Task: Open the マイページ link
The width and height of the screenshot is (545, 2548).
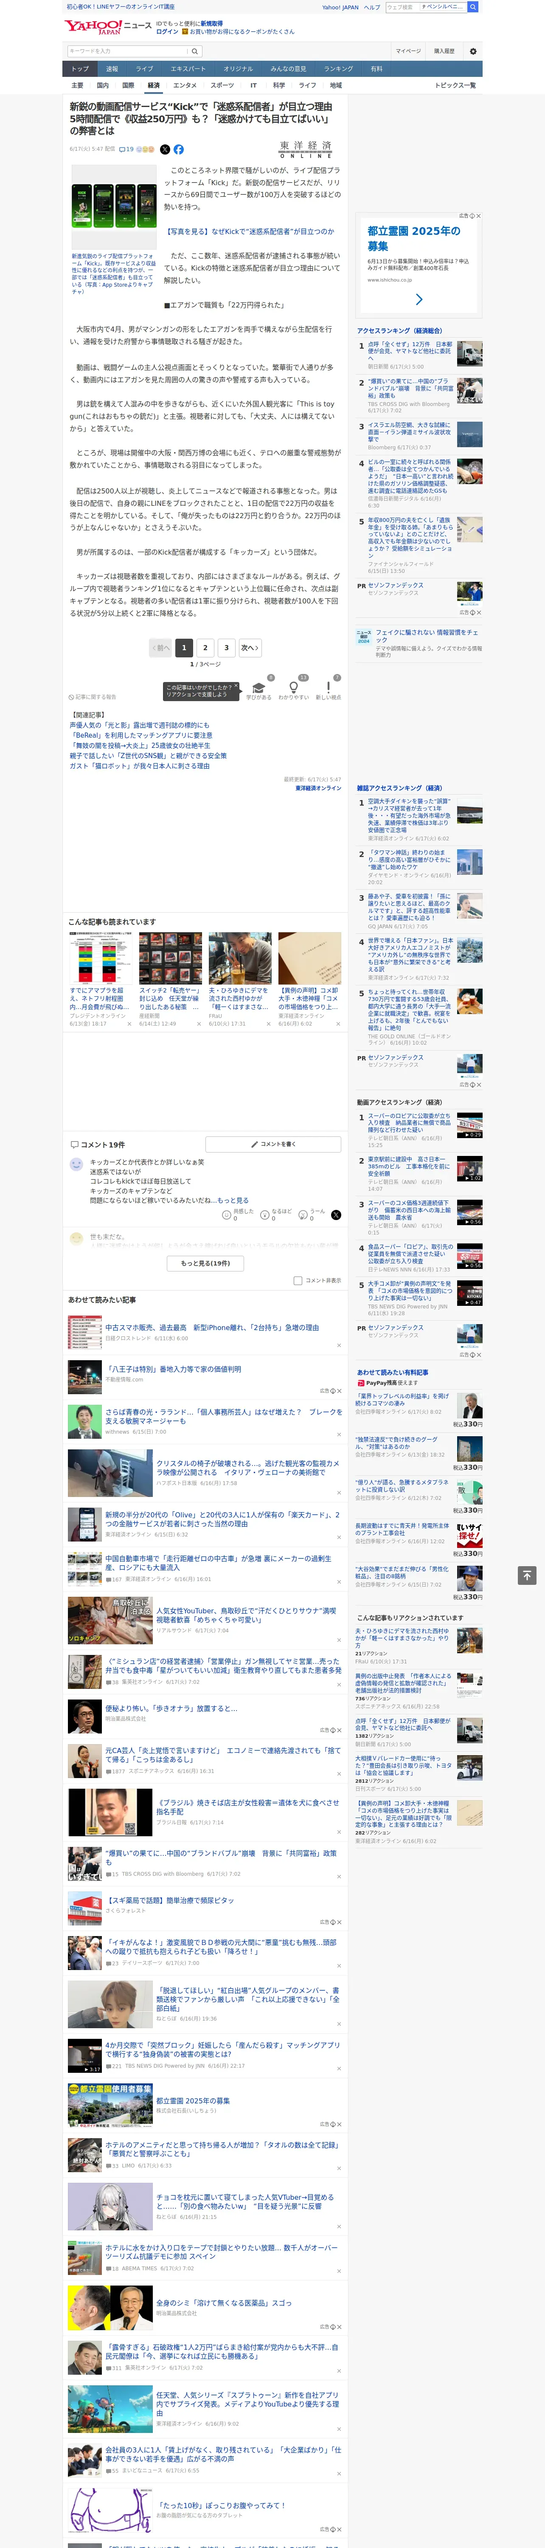Action: click(x=408, y=51)
